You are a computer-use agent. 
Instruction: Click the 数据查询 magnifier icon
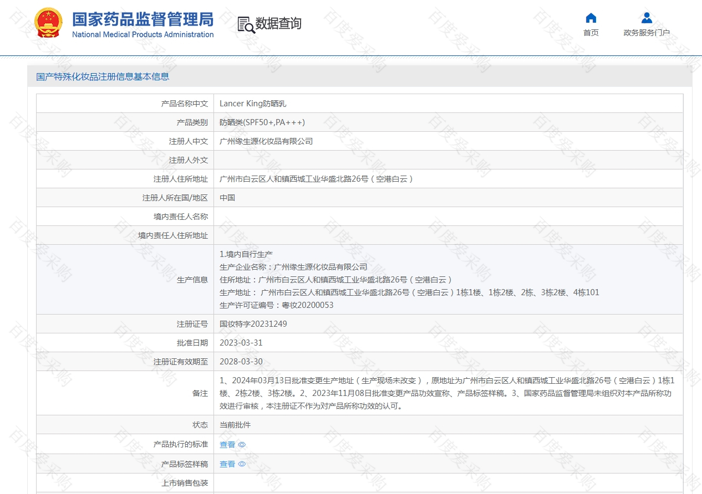(x=246, y=24)
